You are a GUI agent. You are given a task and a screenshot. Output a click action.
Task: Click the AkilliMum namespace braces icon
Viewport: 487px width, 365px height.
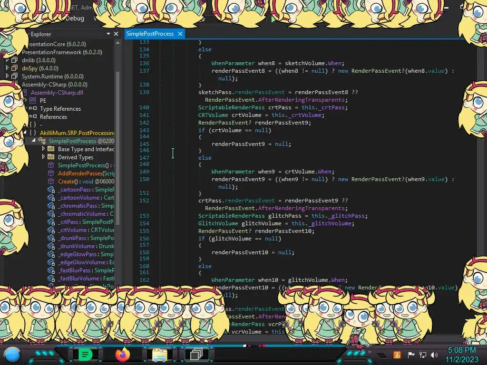pyautogui.click(x=33, y=133)
